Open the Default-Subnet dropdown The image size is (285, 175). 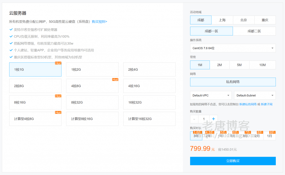coord(255,95)
